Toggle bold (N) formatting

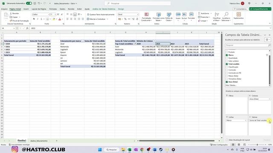(34, 19)
